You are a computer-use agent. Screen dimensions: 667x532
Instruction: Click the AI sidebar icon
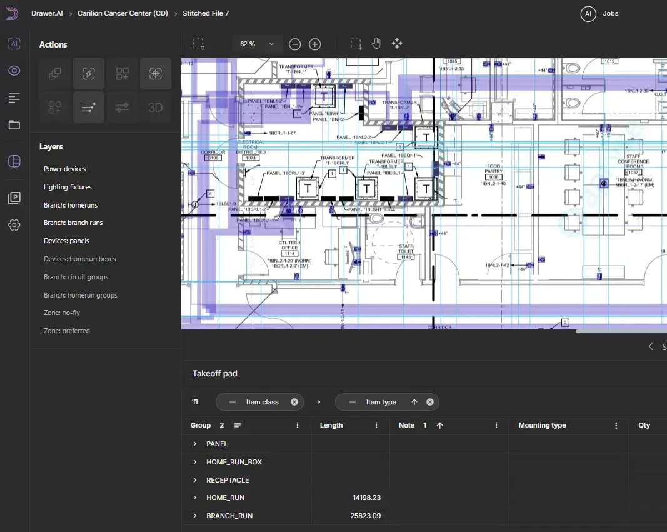[14, 43]
